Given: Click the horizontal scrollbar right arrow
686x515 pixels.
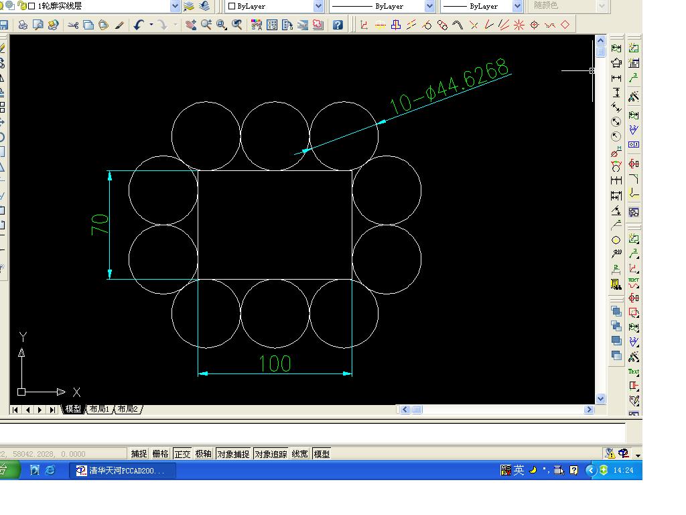Looking at the screenshot, I should click(589, 410).
